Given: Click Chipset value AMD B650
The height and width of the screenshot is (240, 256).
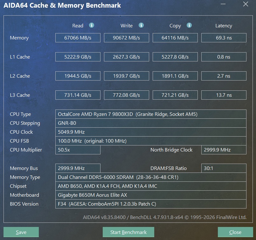Looking at the screenshot, I should [x=151, y=186].
